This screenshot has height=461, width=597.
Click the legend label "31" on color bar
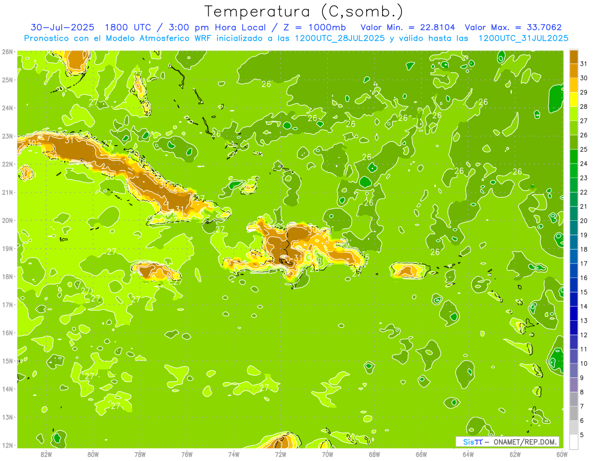pyautogui.click(x=584, y=64)
